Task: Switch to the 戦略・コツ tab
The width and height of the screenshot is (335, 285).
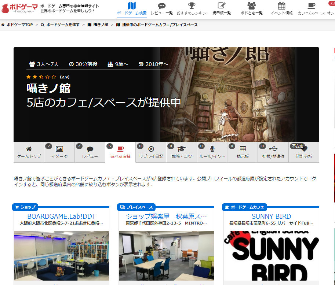Action: point(182,152)
